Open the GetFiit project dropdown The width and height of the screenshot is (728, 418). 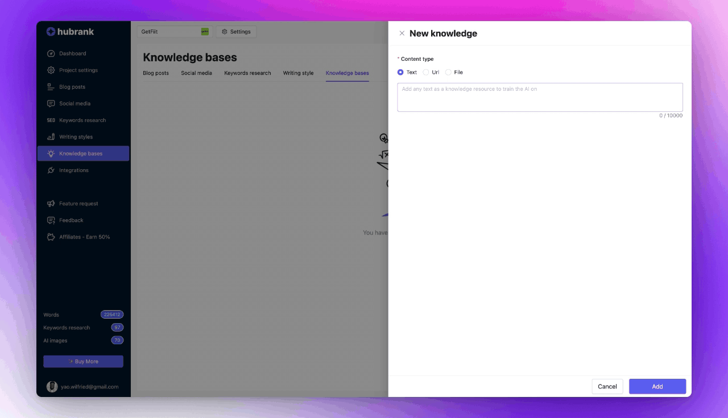[175, 32]
